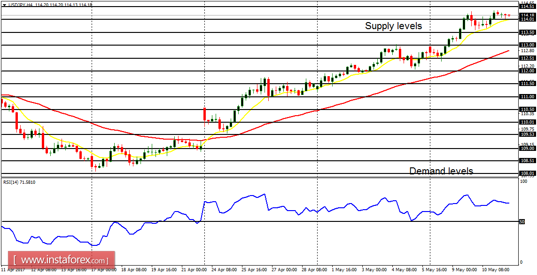The image size is (537, 275).
Task: Click the current price 114.18 label
Action: (x=528, y=16)
